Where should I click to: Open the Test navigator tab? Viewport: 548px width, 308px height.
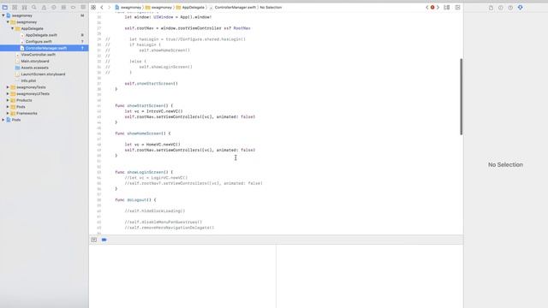(x=54, y=8)
